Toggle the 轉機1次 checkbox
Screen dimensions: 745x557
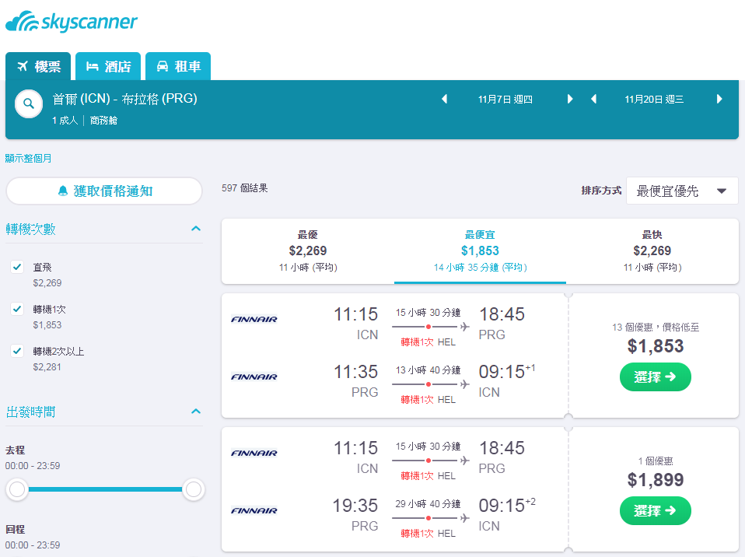[x=18, y=309]
